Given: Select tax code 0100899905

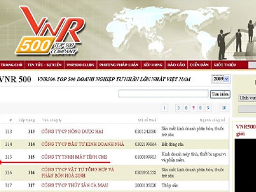Looking at the screenshot, I should (146, 157).
